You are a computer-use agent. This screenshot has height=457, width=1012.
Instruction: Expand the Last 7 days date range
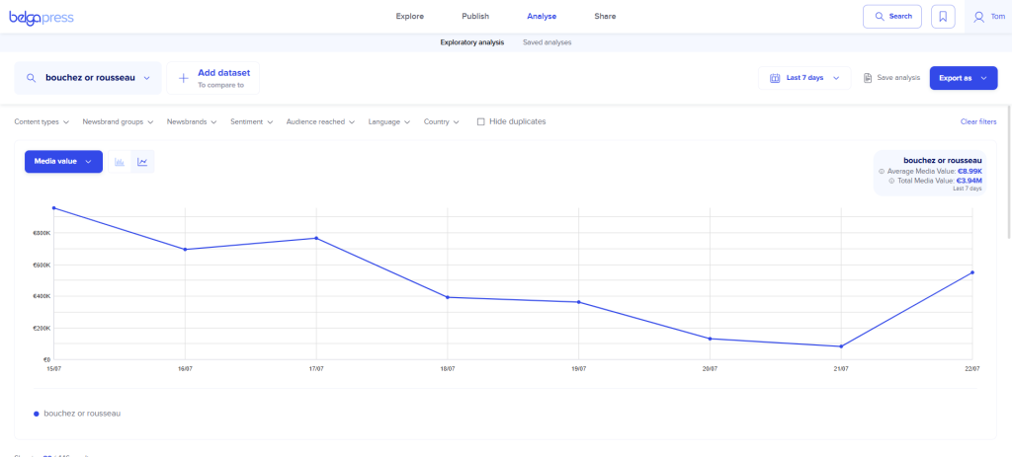[x=803, y=78]
